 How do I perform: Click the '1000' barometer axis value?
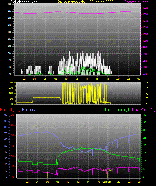coord(145,41)
